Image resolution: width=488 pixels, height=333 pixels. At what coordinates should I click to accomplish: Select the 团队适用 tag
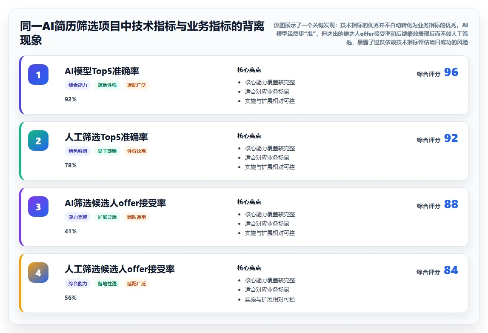[x=136, y=218]
